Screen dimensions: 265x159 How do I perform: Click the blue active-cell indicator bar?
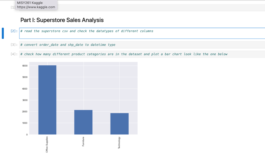(3, 33)
